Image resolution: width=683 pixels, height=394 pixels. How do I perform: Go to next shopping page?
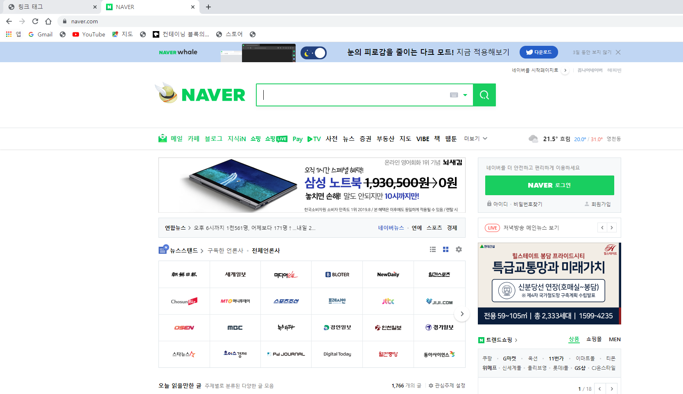[612, 389]
